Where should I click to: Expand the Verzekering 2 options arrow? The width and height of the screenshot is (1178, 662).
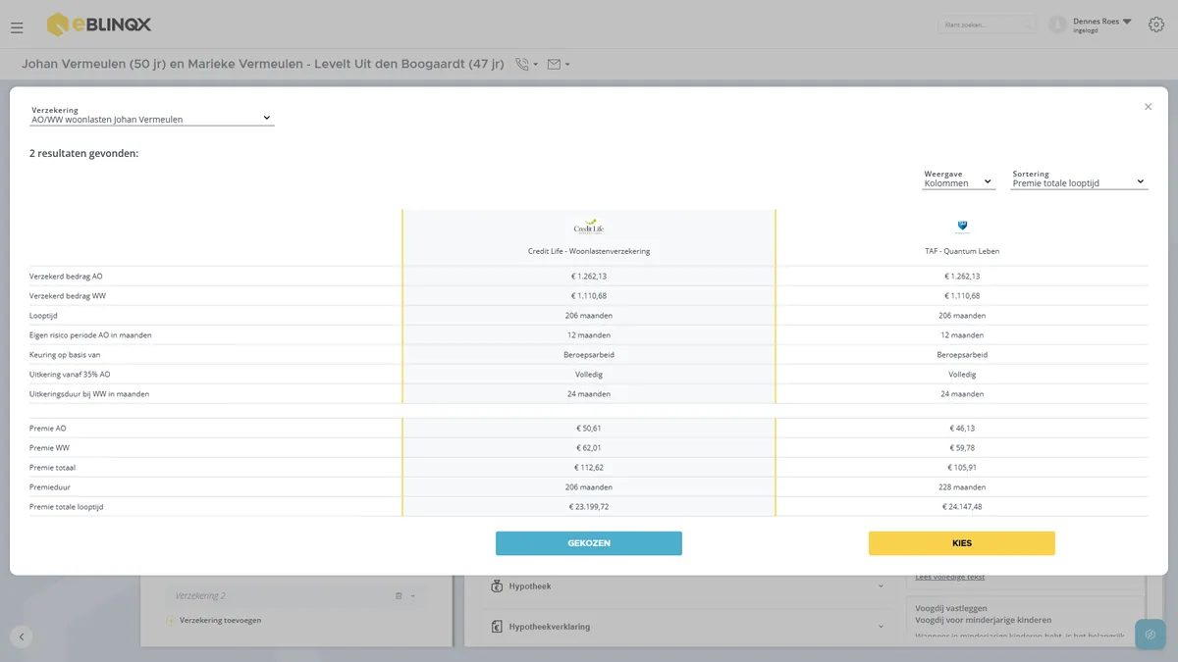tap(413, 595)
